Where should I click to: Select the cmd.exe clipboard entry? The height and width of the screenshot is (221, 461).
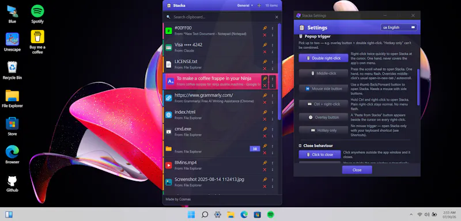(x=221, y=131)
